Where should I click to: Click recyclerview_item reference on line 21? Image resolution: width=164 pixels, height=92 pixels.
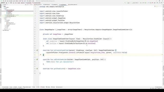coord(97,53)
